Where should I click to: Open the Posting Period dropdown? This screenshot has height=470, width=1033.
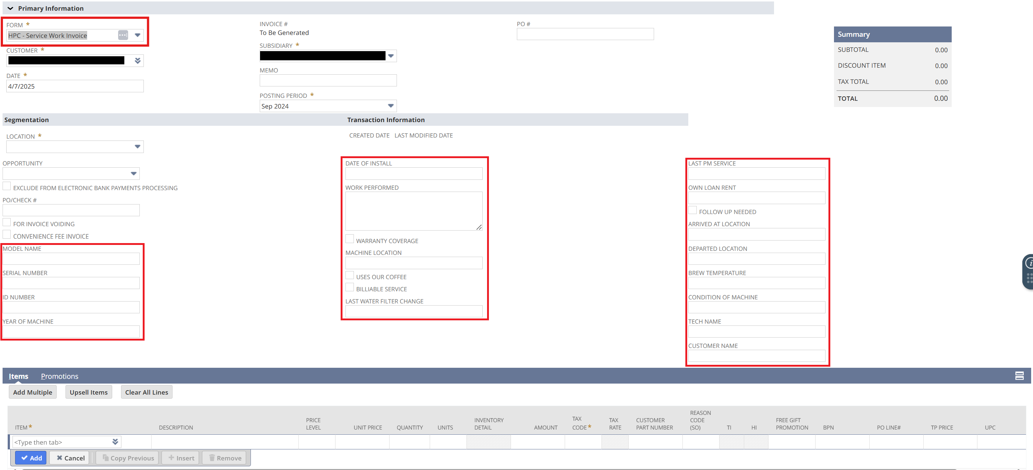(x=391, y=106)
